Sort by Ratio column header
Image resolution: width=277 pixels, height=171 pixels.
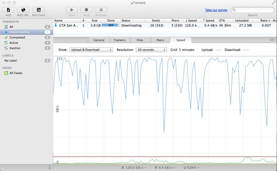[x=262, y=20]
